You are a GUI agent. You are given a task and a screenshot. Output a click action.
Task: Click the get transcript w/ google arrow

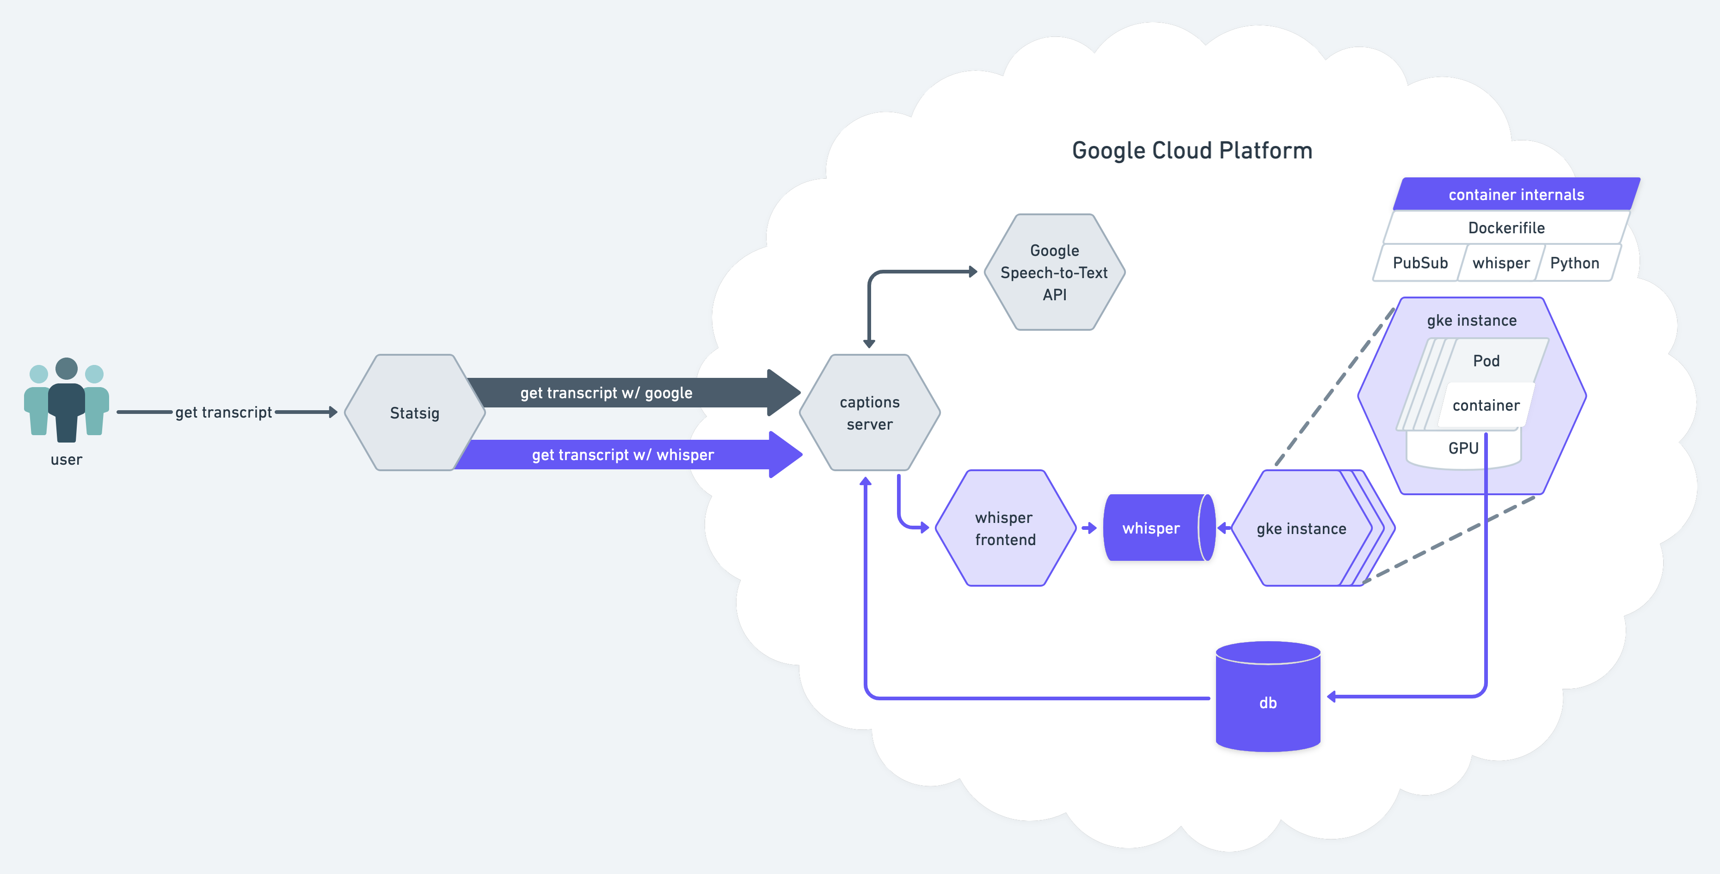tap(606, 393)
